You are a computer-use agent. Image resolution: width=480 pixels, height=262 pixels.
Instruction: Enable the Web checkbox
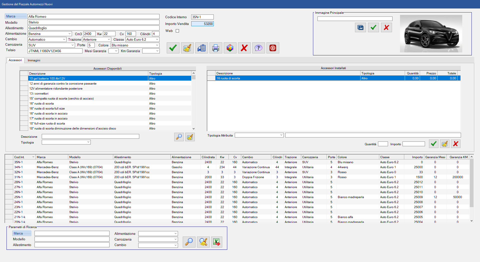click(177, 31)
